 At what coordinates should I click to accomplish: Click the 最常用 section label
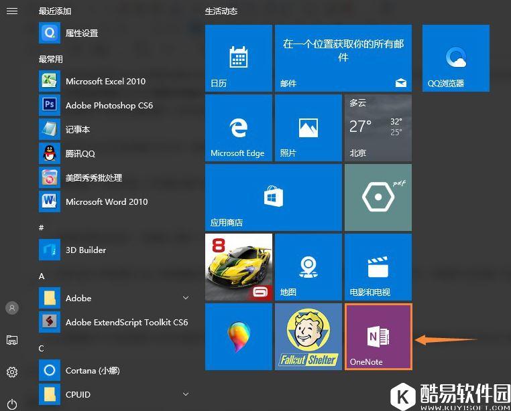[50, 59]
